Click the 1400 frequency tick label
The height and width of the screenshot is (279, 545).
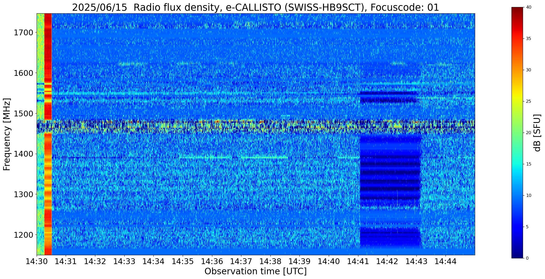point(23,154)
